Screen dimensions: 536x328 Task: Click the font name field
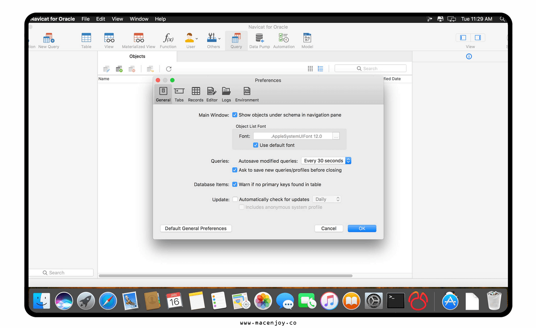pyautogui.click(x=293, y=136)
